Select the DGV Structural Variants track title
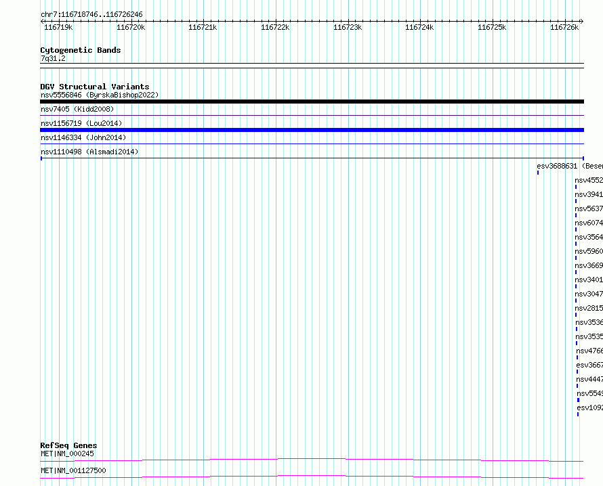603x486 pixels. coord(95,87)
